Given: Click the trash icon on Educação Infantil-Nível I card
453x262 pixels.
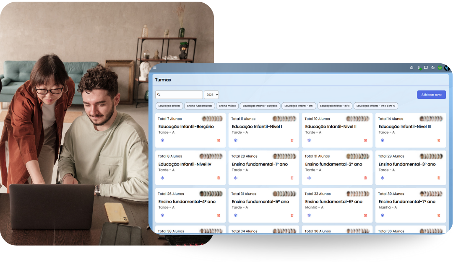Looking at the screenshot, I should [292, 140].
